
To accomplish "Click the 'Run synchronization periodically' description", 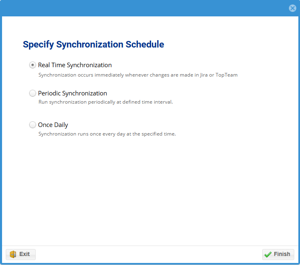I will click(105, 102).
